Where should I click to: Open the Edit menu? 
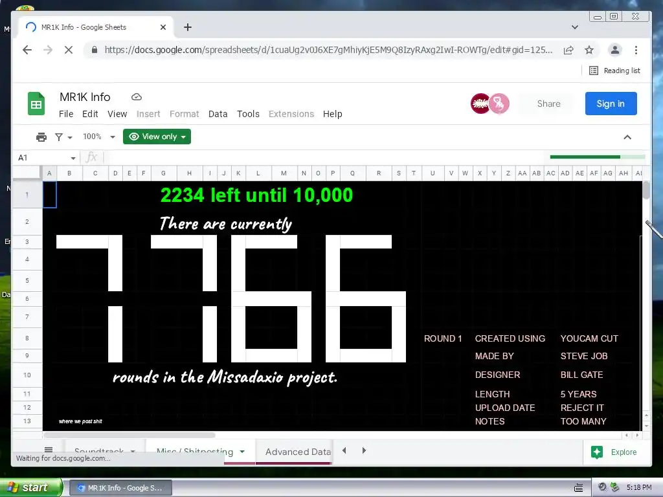[x=90, y=114]
